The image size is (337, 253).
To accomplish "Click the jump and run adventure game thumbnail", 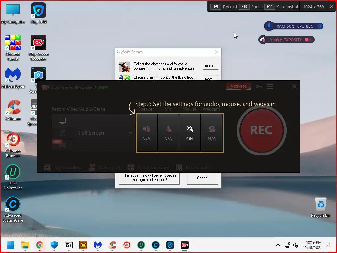I will pyautogui.click(x=124, y=67).
